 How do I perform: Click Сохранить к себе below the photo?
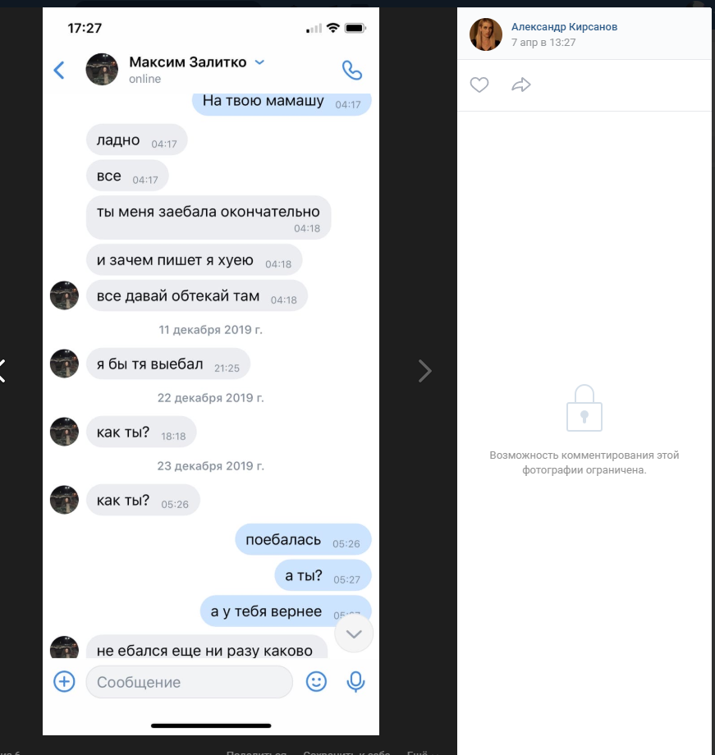(346, 753)
